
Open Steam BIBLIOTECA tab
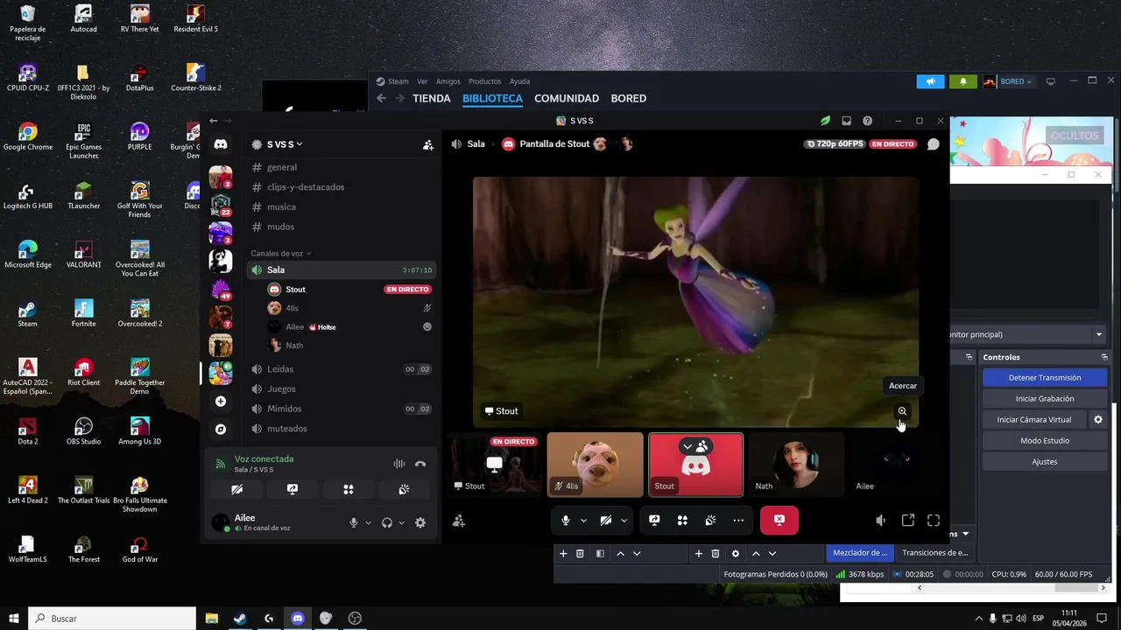(492, 99)
